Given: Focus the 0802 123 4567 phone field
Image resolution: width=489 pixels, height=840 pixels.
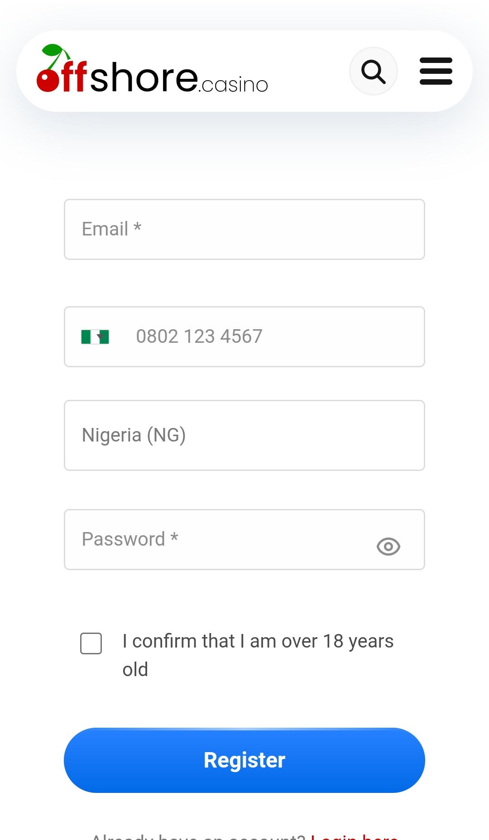Looking at the screenshot, I should click(x=244, y=336).
